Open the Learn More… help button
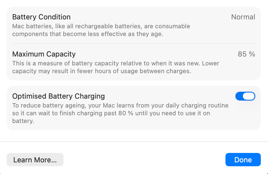The height and width of the screenshot is (174, 268). [x=35, y=160]
